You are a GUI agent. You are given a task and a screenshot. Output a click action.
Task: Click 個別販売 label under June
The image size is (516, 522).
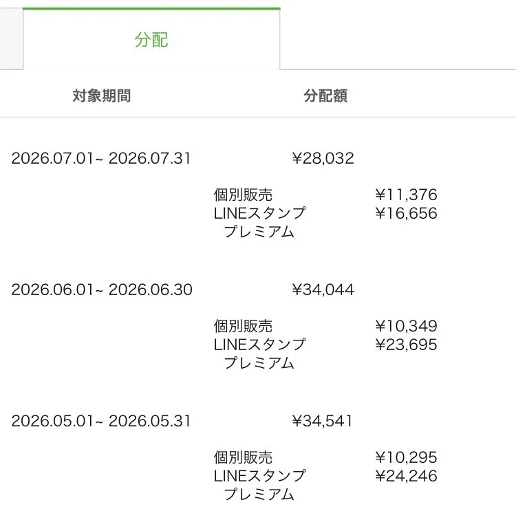(x=243, y=326)
